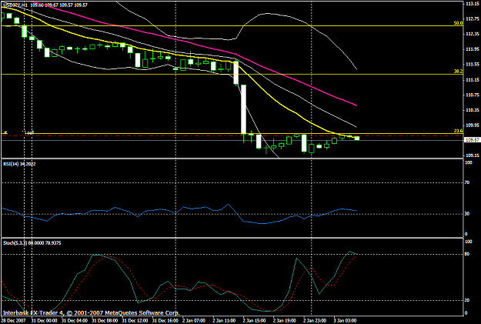Click the 111.95 price axis label
481x324 pixels.
click(x=472, y=49)
